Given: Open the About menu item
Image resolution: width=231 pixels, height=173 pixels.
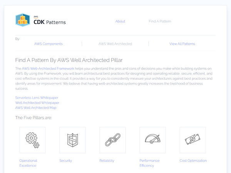Looking at the screenshot, I should click(x=120, y=21).
